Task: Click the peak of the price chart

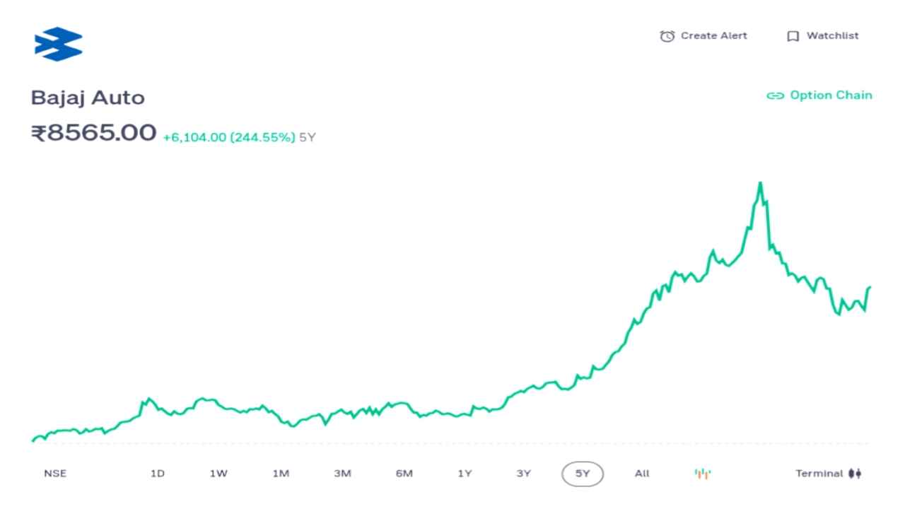Action: 760,183
